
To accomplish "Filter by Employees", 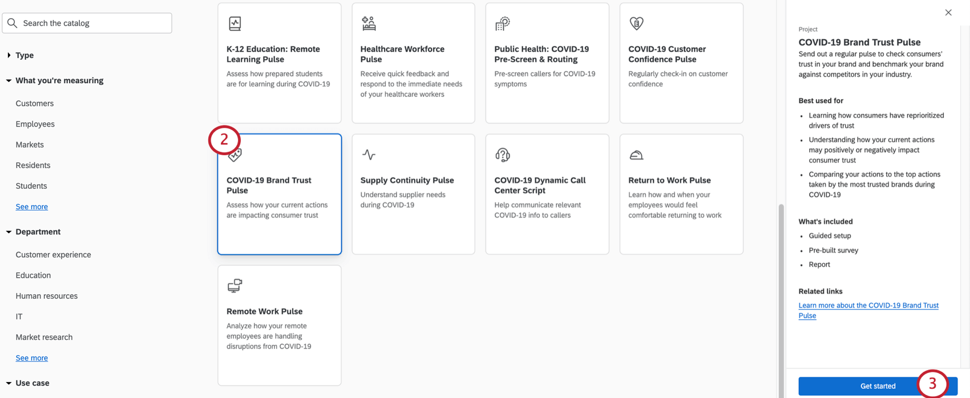I will pyautogui.click(x=35, y=124).
